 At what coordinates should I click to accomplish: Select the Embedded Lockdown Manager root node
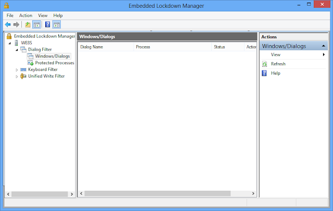pos(44,36)
